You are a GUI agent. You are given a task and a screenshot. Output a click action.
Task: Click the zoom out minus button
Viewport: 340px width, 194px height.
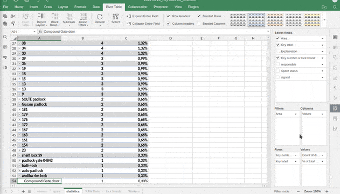click(x=298, y=191)
